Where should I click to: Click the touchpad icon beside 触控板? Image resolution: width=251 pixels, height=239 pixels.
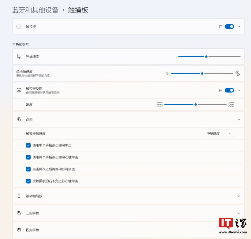19,27
